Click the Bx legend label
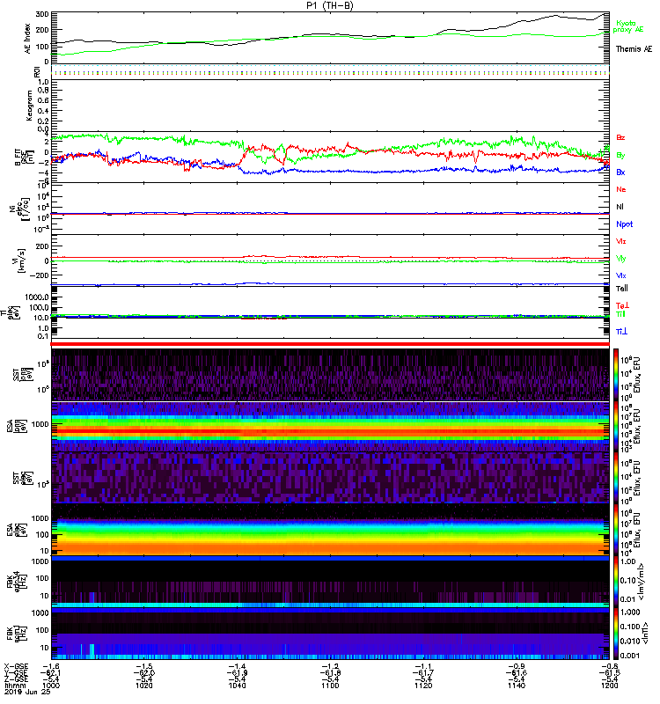Image resolution: width=660 pixels, height=704 pixels. (620, 172)
